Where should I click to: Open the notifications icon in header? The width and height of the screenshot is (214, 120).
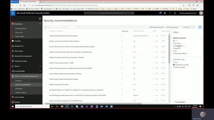pos(160,13)
